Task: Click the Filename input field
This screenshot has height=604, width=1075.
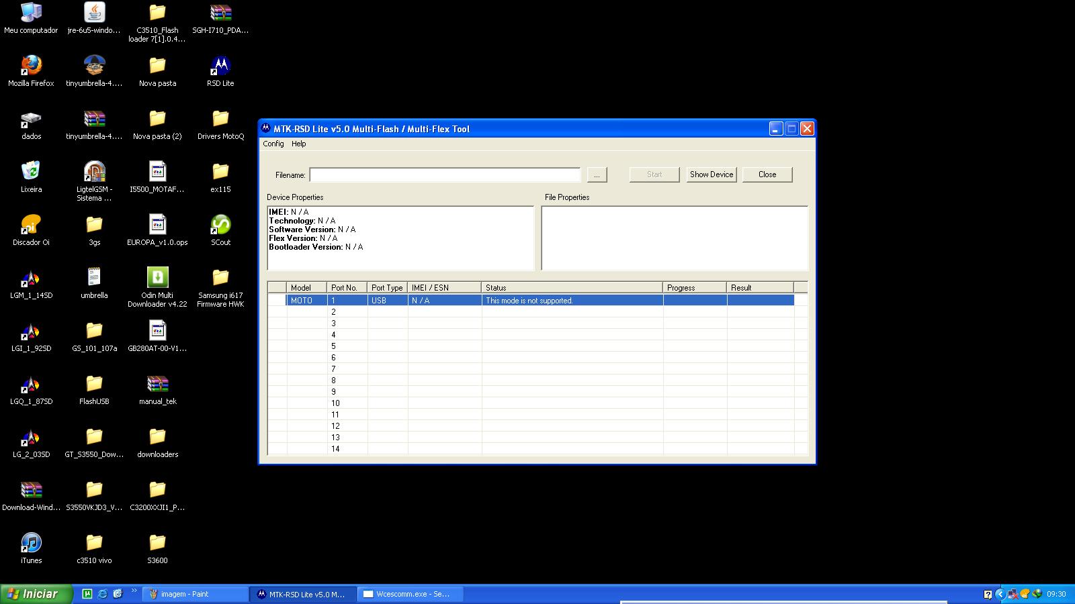Action: coord(445,174)
